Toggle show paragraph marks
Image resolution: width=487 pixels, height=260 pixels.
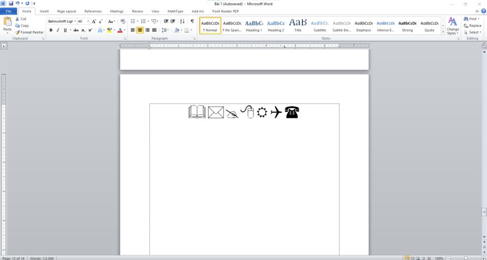192,21
